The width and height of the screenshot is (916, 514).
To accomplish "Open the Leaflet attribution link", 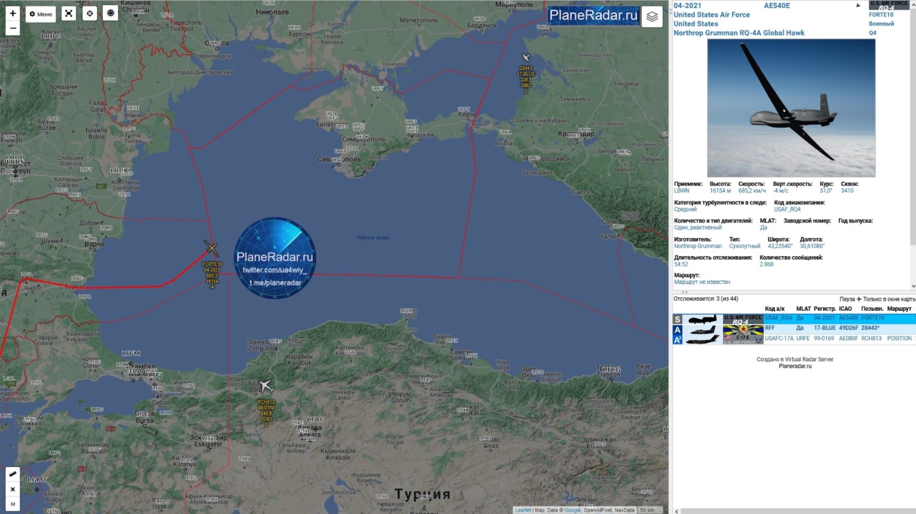I will (x=523, y=510).
